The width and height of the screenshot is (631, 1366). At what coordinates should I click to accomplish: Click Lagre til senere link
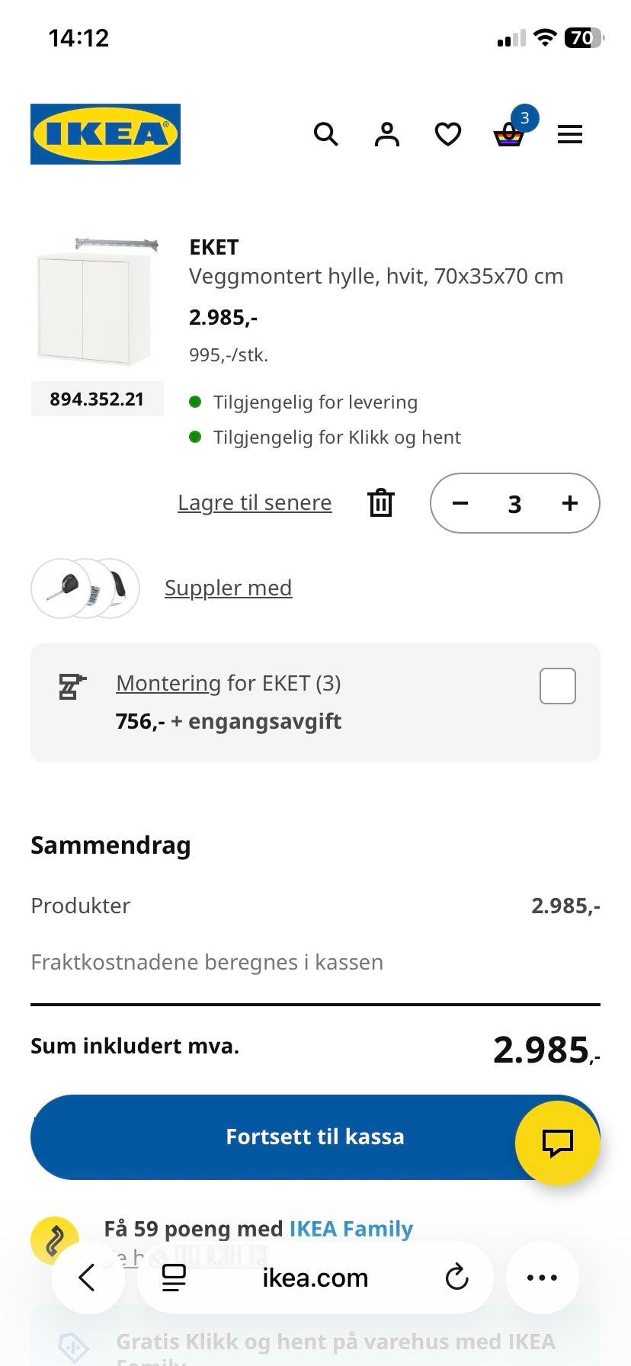coord(255,503)
